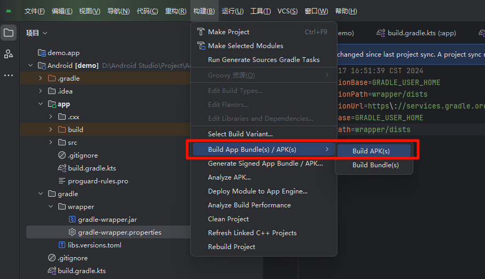Collapse the wrapper folder
The image size is (485, 279).
pos(50,207)
